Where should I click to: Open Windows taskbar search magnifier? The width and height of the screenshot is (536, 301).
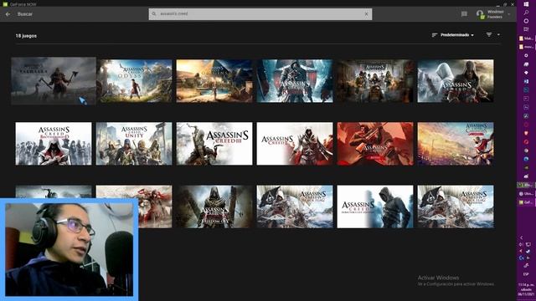(526, 13)
